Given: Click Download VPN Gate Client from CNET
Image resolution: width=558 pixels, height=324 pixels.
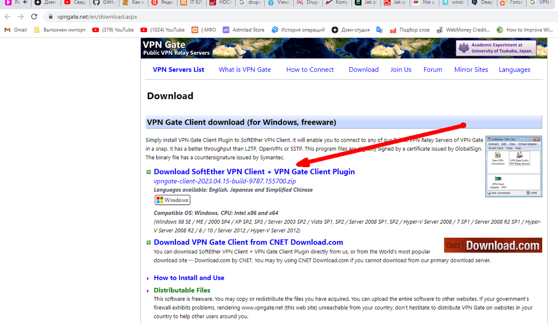Looking at the screenshot, I should point(248,242).
